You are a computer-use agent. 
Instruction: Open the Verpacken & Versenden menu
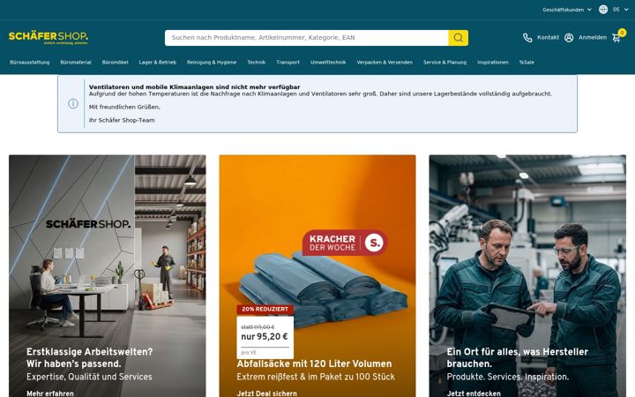pos(385,63)
